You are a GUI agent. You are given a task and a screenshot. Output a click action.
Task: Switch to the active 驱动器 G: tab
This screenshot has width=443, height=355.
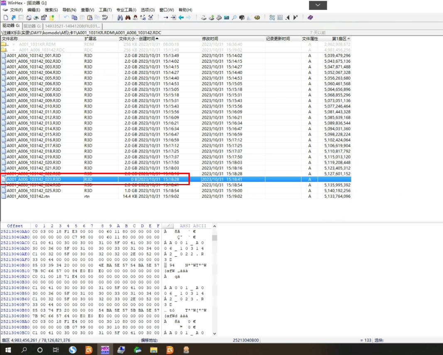pos(11,26)
